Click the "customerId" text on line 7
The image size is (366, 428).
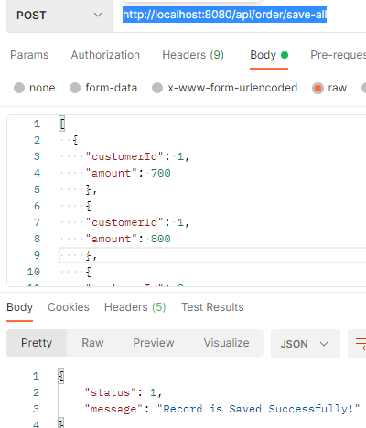(x=124, y=222)
